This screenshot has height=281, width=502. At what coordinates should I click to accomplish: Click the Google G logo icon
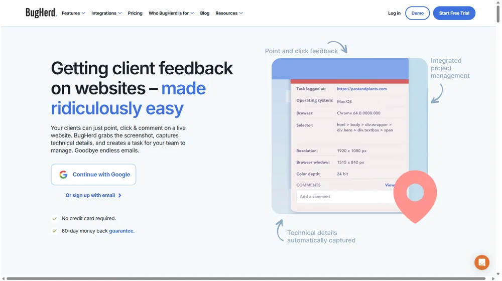(63, 175)
